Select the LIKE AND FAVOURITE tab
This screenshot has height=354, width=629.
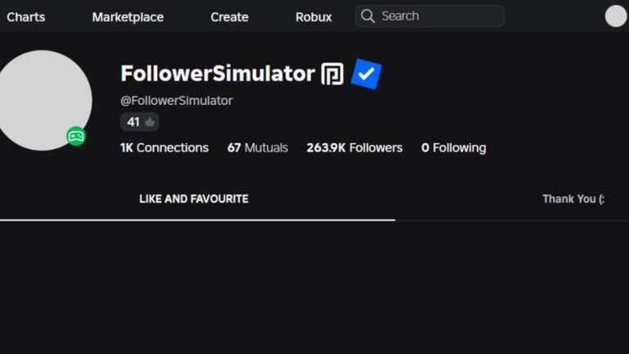[x=194, y=198]
